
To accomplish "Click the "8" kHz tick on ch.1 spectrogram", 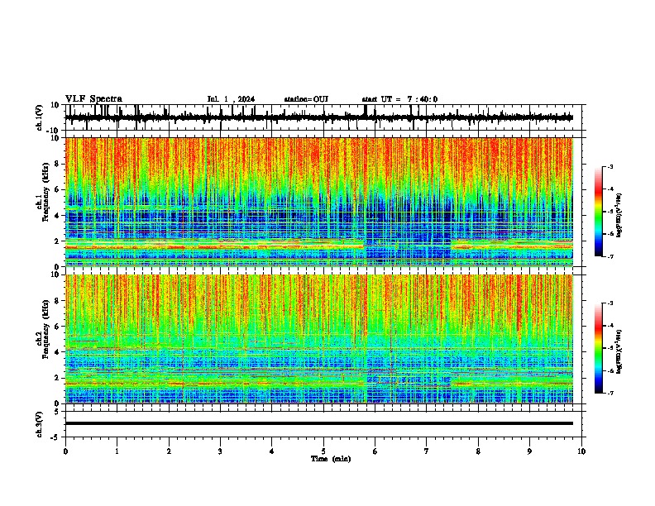I will click(x=57, y=164).
